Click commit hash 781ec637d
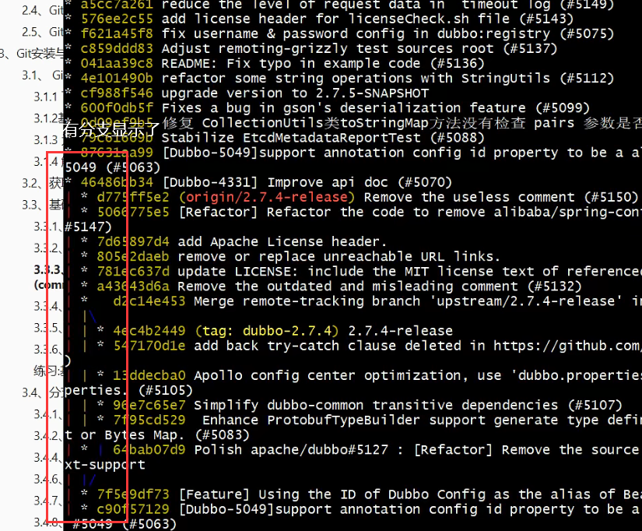 [133, 272]
